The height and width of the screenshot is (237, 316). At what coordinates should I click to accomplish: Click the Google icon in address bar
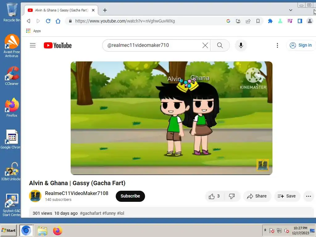click(x=228, y=21)
